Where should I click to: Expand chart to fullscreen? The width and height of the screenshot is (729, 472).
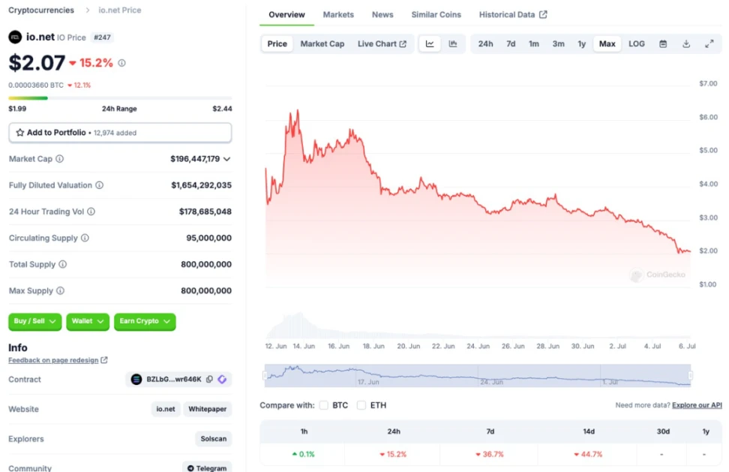click(709, 44)
